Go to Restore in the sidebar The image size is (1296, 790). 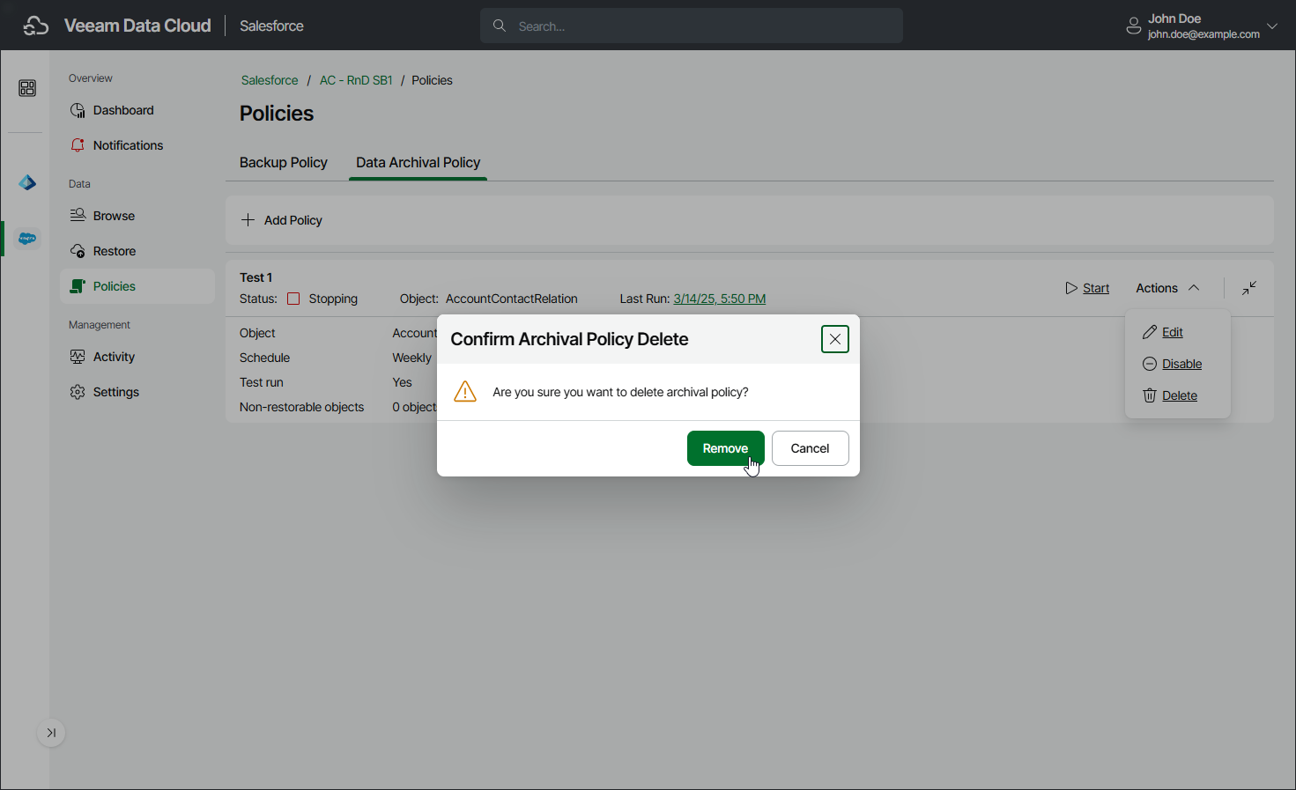pyautogui.click(x=137, y=251)
